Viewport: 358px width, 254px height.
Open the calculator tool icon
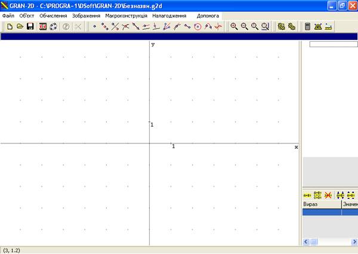307,26
